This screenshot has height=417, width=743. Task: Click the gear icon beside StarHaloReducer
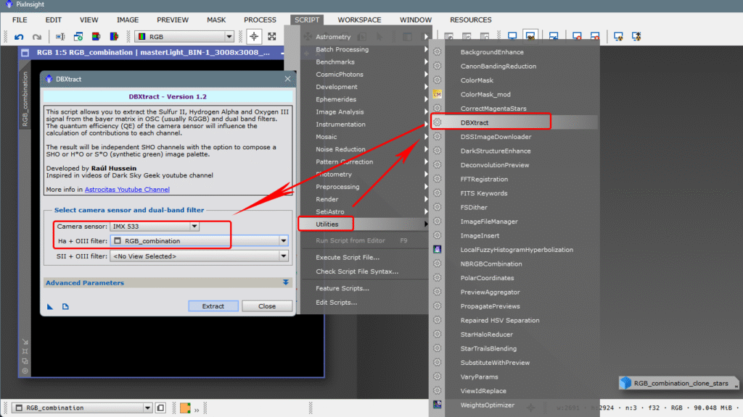point(438,334)
